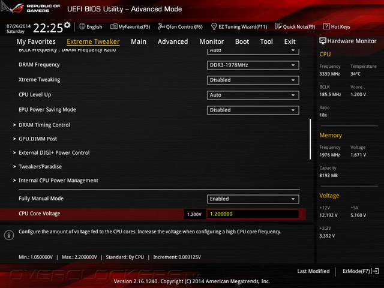Switch to Boot tab

point(242,41)
